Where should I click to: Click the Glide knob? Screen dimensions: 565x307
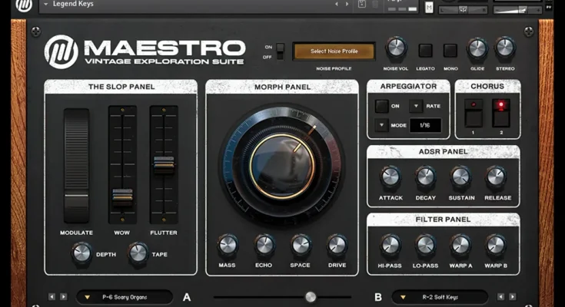477,49
